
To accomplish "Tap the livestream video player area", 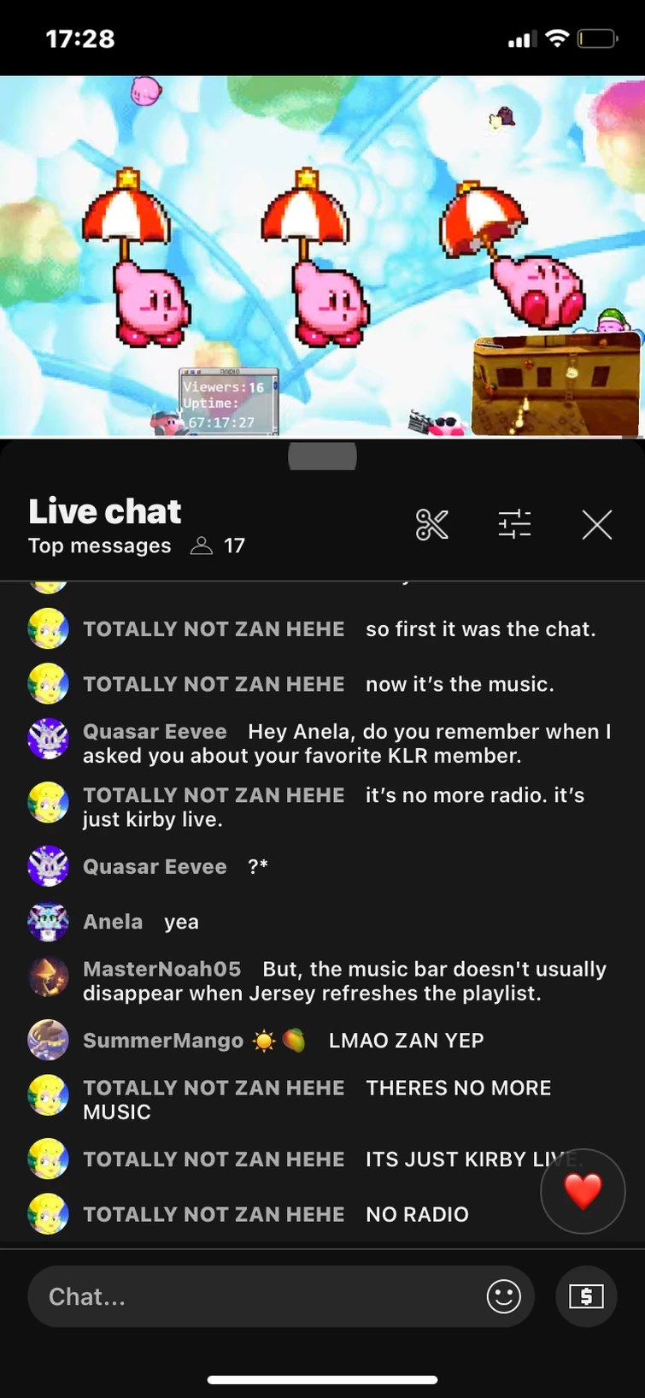I will [322, 257].
